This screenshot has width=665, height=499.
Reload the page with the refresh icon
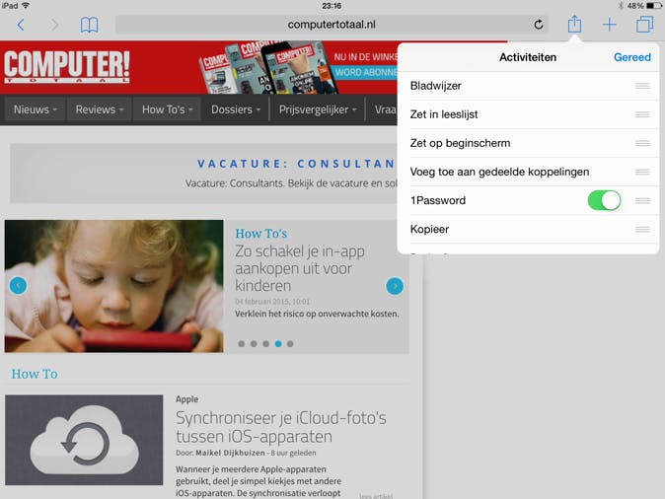pos(538,25)
